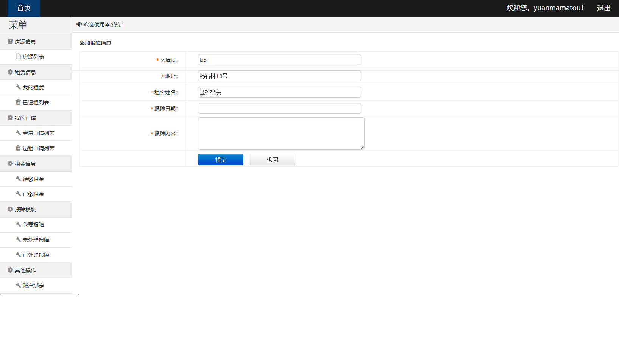Image resolution: width=619 pixels, height=342 pixels.
Task: Select the trash icon next to 退租申请列表
Action: click(18, 148)
